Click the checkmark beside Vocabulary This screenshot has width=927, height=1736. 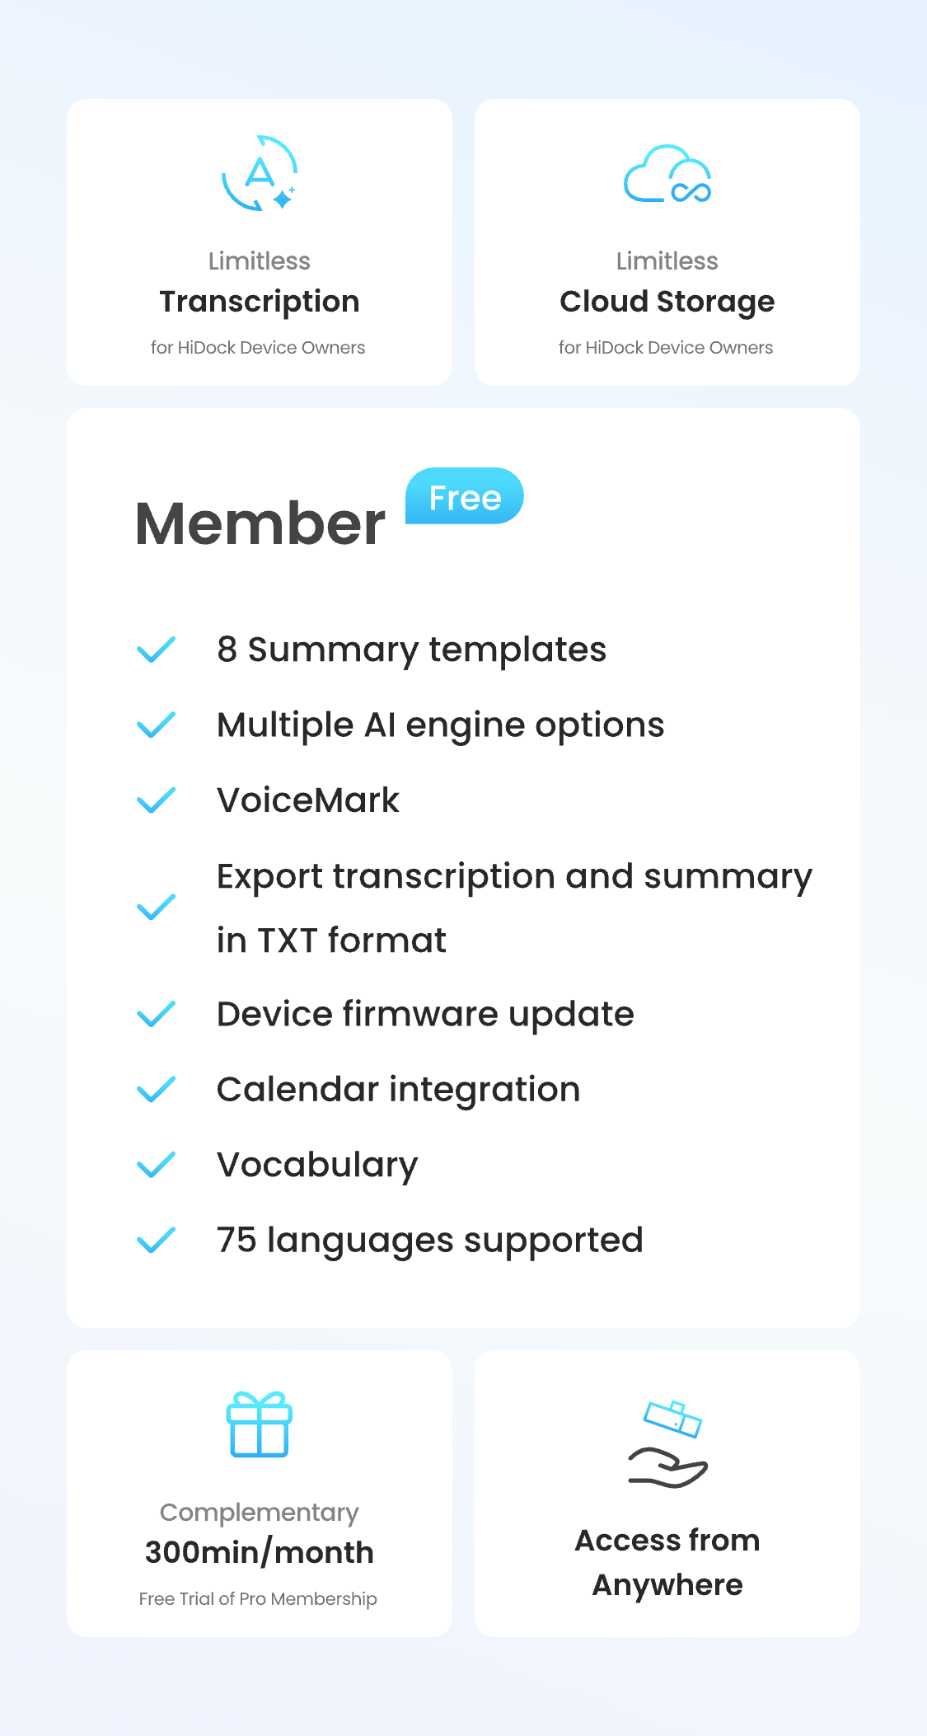coord(156,1165)
